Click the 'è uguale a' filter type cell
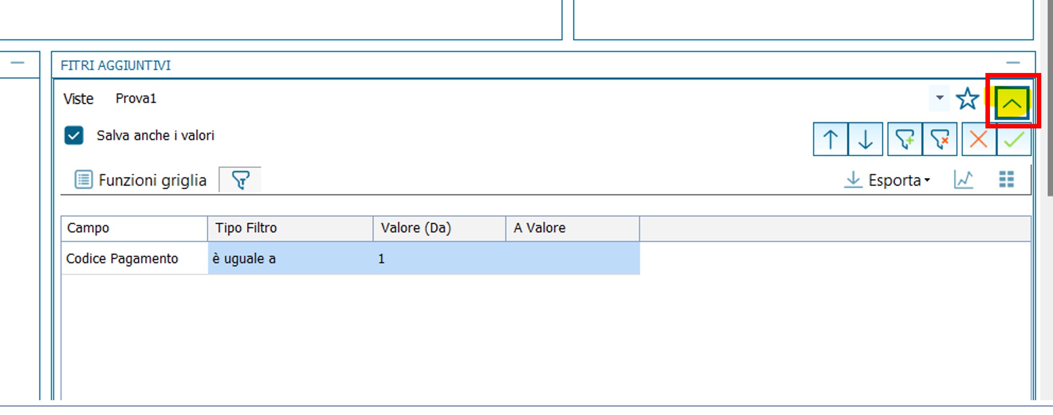 click(290, 259)
